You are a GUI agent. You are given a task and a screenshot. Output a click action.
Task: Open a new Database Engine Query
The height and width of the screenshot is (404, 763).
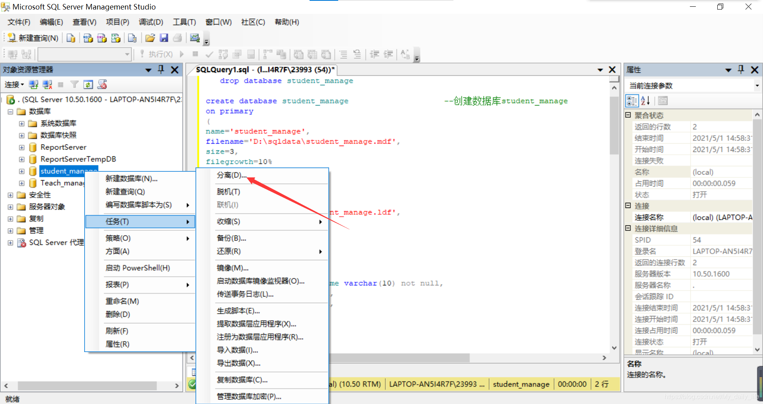(71, 38)
